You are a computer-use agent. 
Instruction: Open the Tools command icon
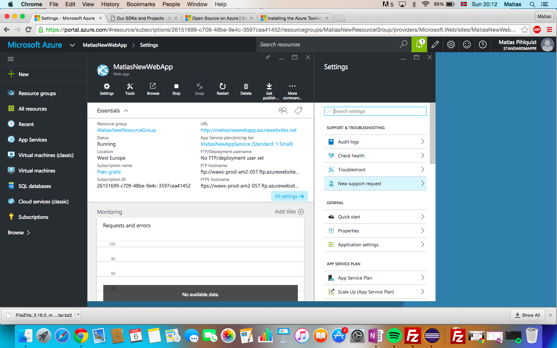point(130,89)
